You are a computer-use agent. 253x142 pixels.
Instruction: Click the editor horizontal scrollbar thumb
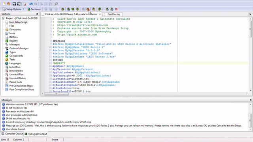[56, 94]
